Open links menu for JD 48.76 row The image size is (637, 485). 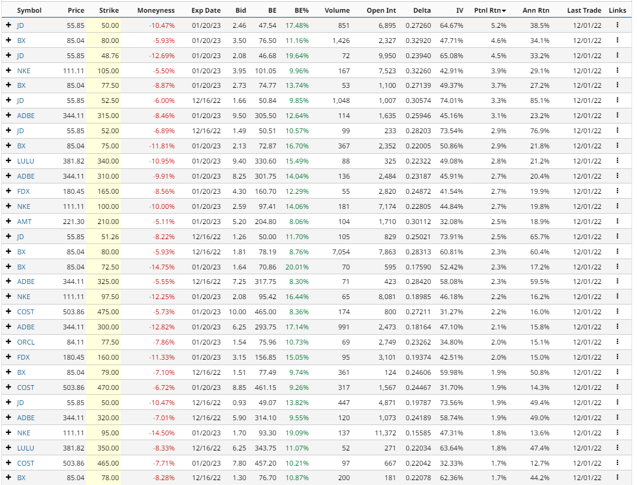[617, 55]
